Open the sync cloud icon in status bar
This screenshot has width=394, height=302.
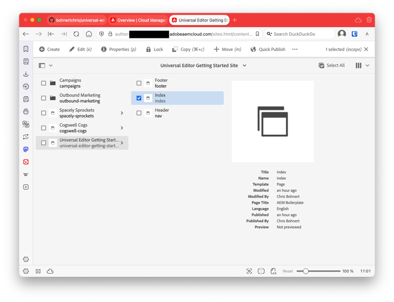pos(50,271)
